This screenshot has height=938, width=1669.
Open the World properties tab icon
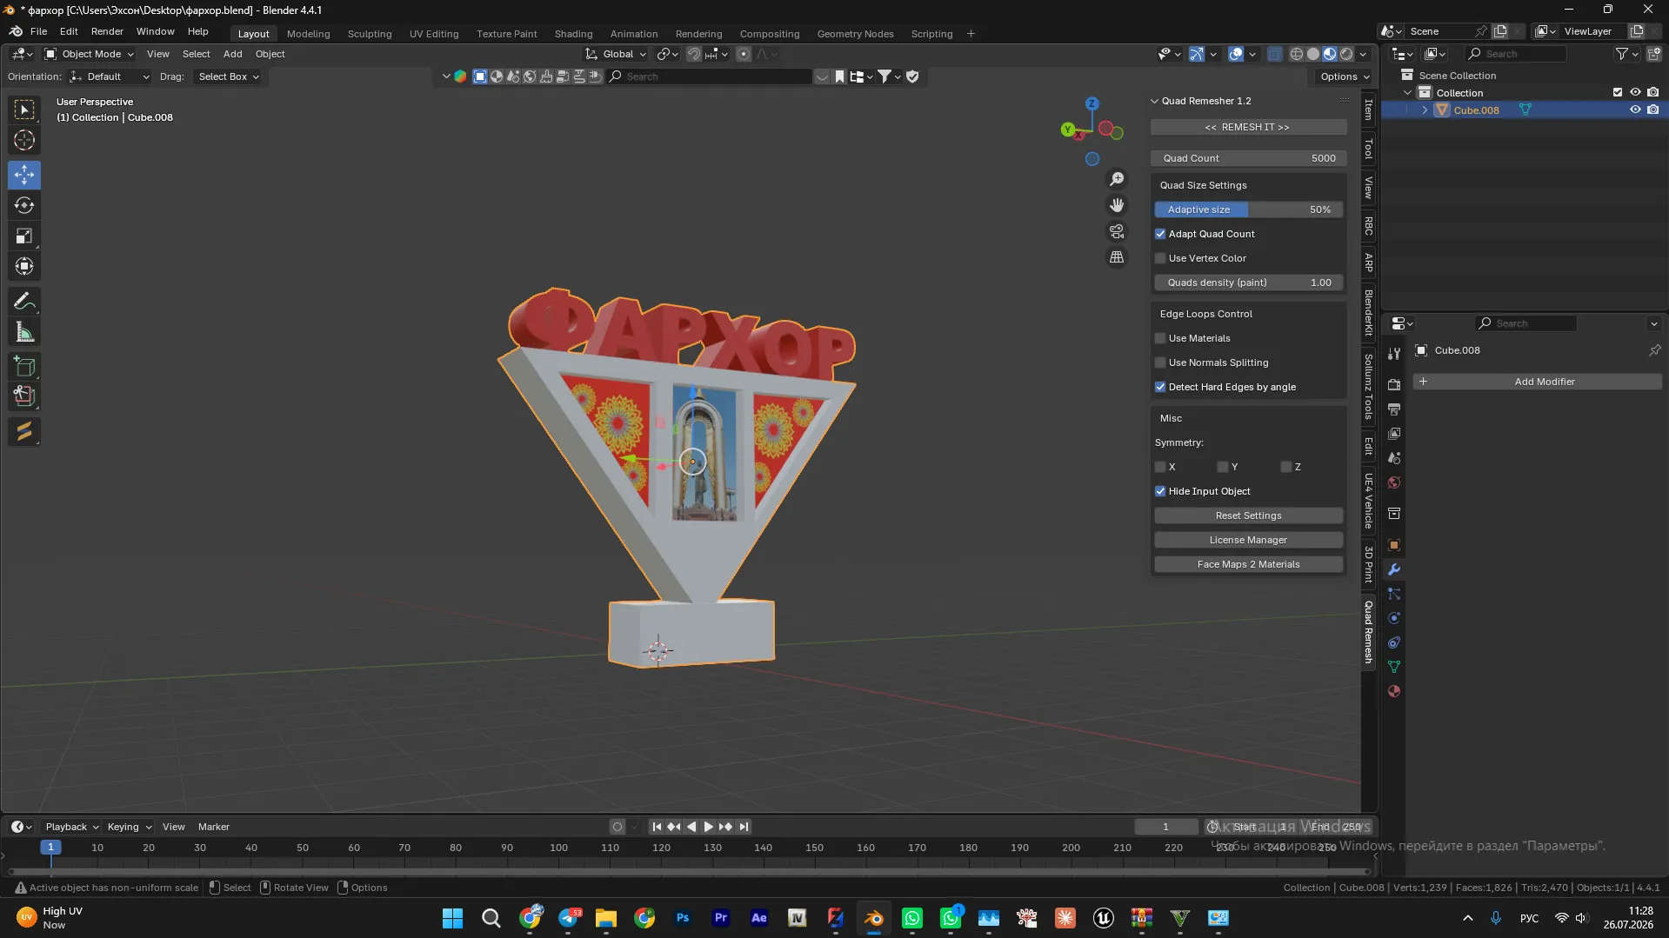1394,482
